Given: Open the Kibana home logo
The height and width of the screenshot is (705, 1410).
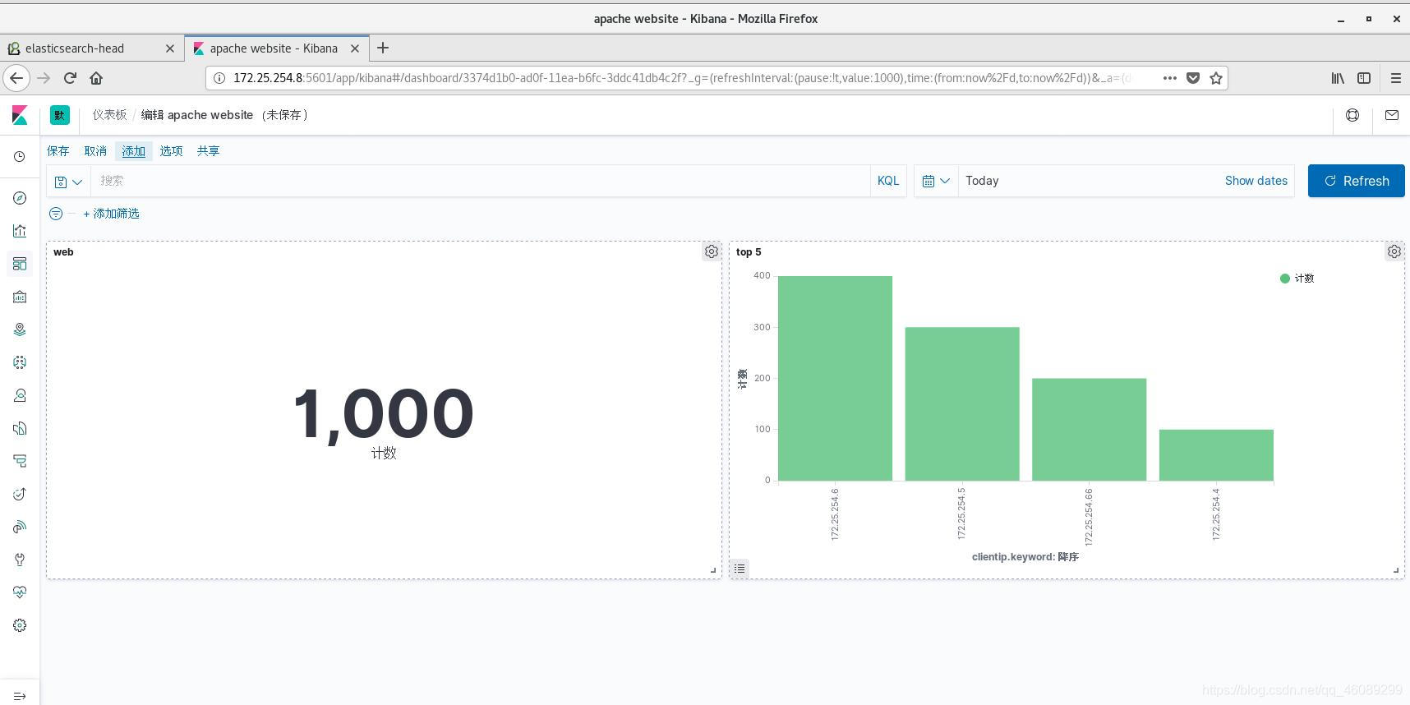Looking at the screenshot, I should [20, 115].
